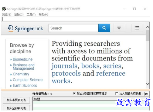
Task: Enable 加入到最大页码数 checkbox
Action: pos(117,94)
